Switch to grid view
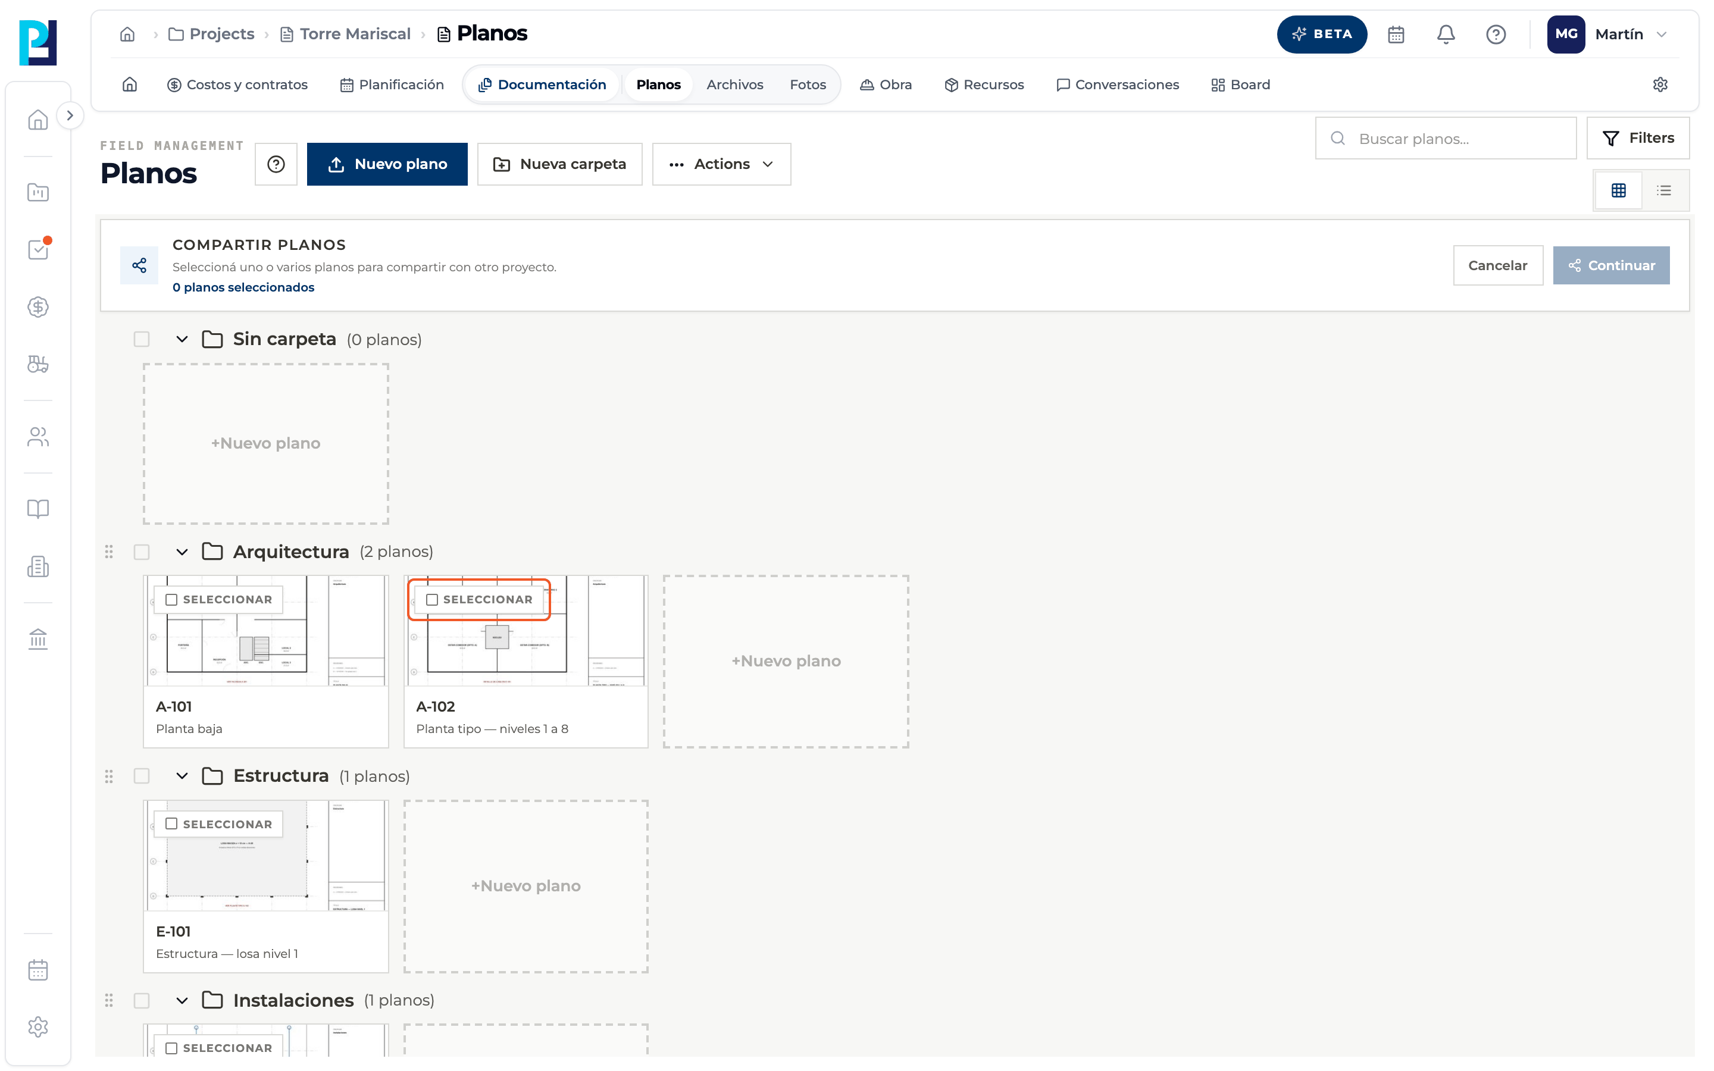1714x1071 pixels. [x=1618, y=190]
